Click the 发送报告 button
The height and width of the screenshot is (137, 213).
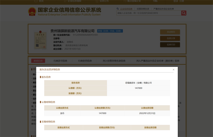[x=170, y=32]
